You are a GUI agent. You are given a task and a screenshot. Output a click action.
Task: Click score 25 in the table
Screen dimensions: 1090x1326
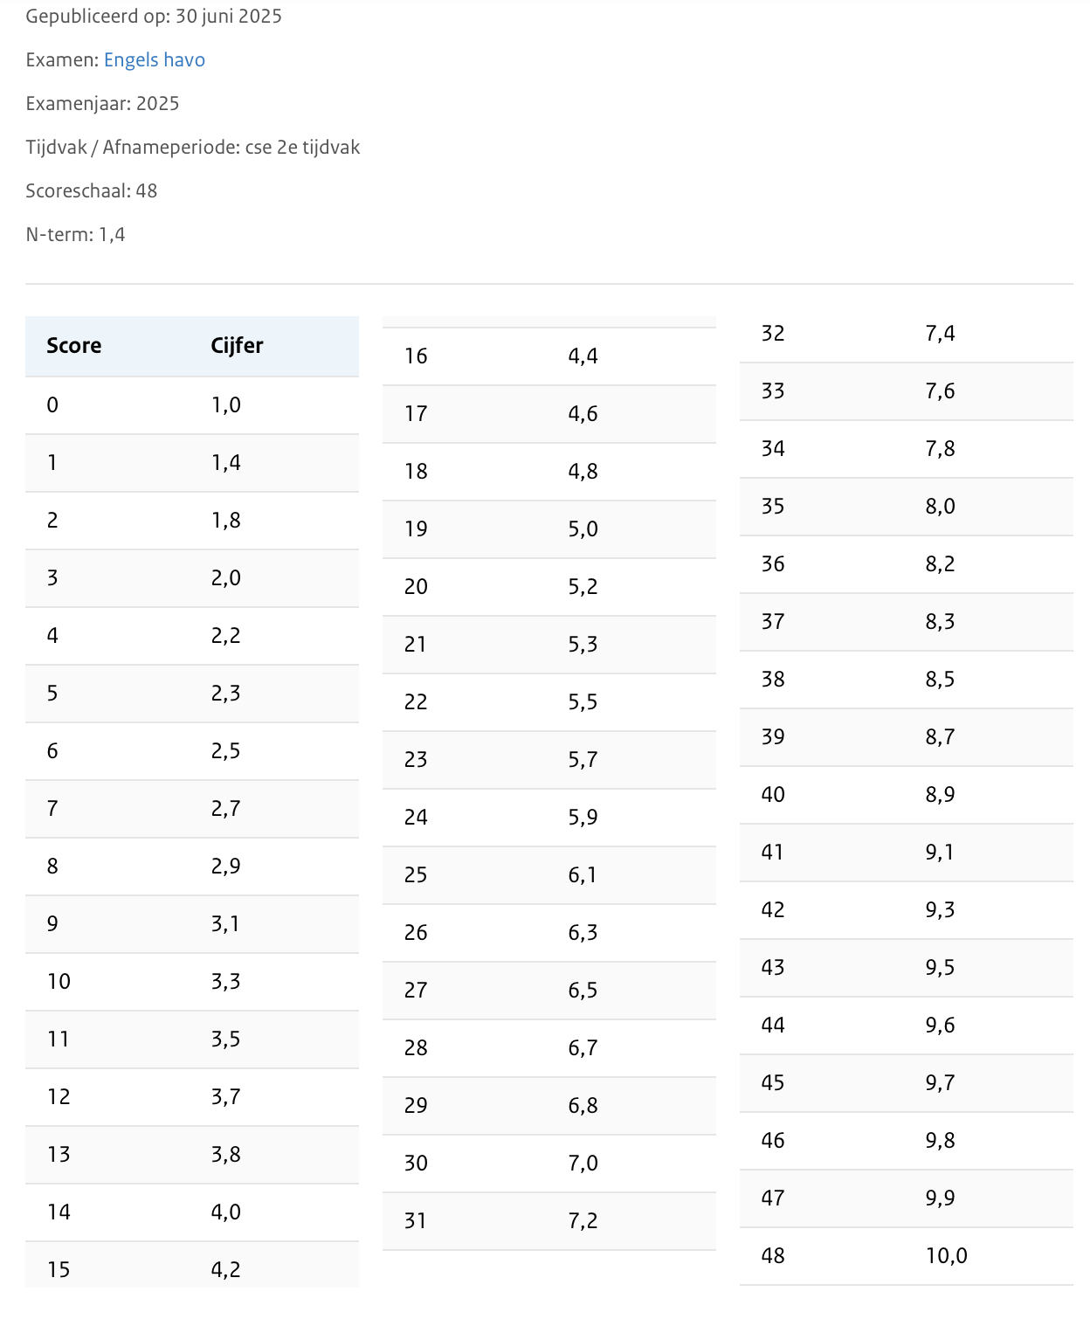point(416,875)
